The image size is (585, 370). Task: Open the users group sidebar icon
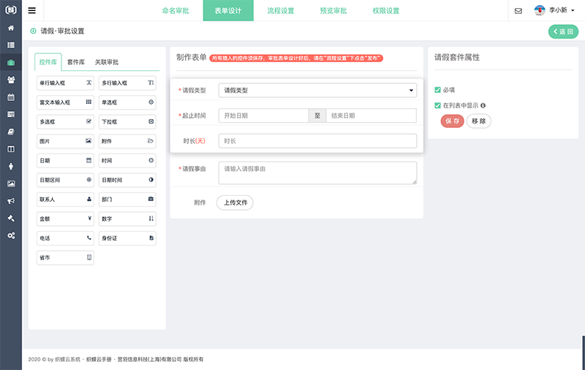click(x=11, y=80)
